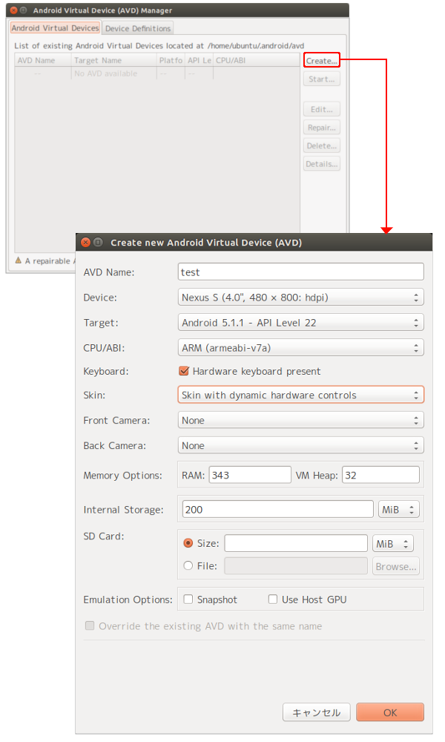Click 'No AVD available' table row
445x742 pixels.
(157, 73)
